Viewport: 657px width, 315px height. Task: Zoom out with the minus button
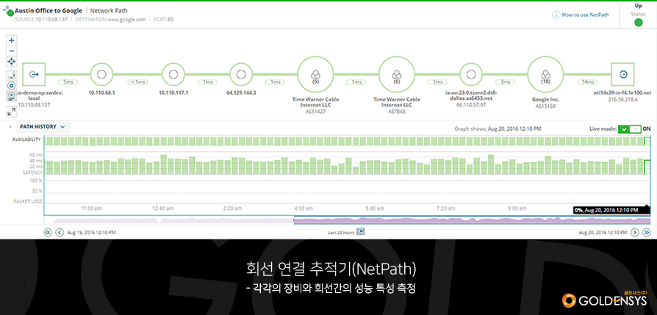tap(12, 51)
